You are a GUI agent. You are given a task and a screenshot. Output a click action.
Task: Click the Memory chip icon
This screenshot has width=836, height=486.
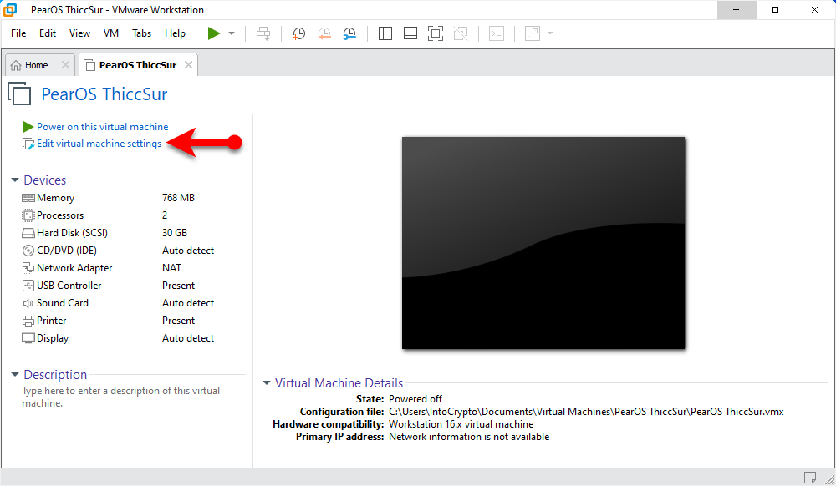click(28, 198)
